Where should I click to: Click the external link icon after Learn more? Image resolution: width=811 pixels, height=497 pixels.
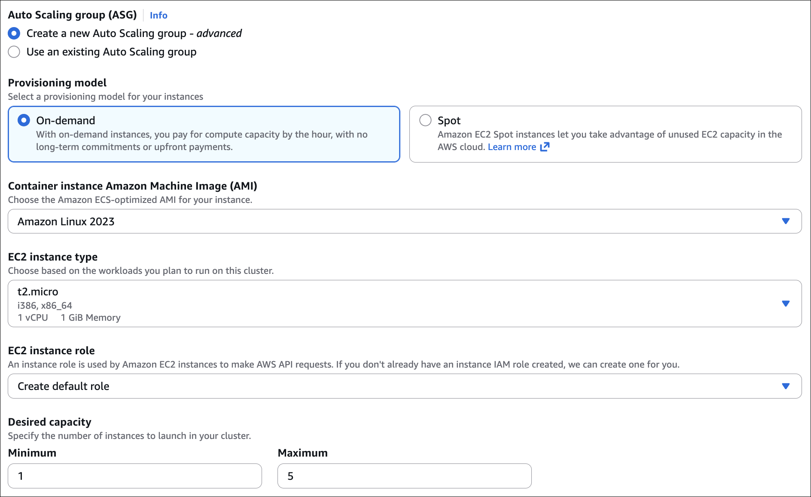pos(545,147)
